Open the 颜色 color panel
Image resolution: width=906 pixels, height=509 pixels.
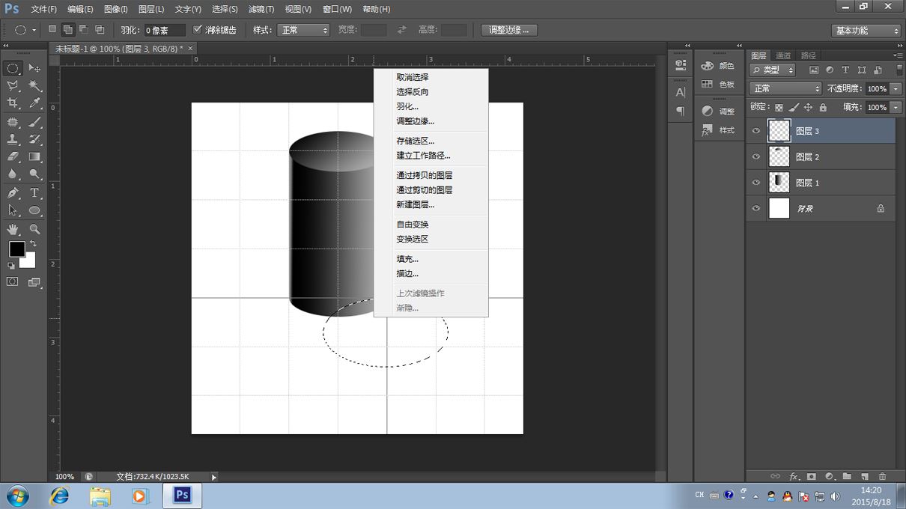click(x=717, y=66)
